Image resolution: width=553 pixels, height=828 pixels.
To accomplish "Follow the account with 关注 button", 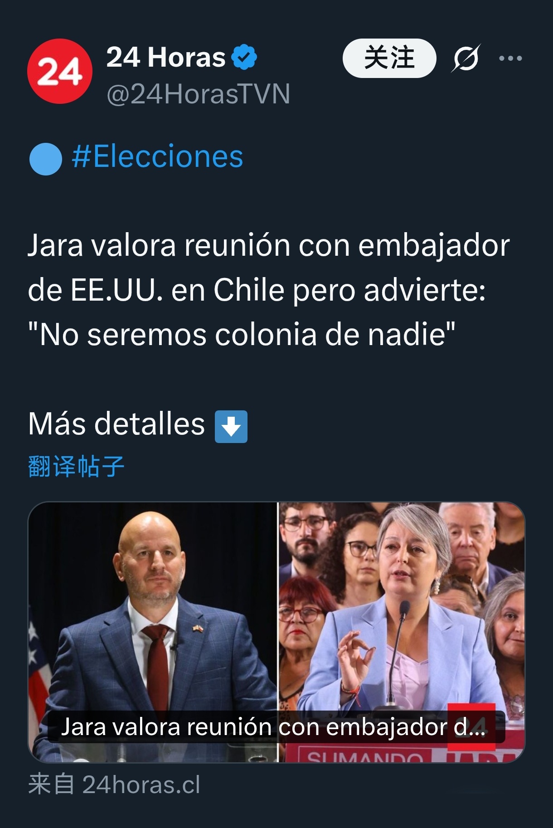I will coord(389,58).
